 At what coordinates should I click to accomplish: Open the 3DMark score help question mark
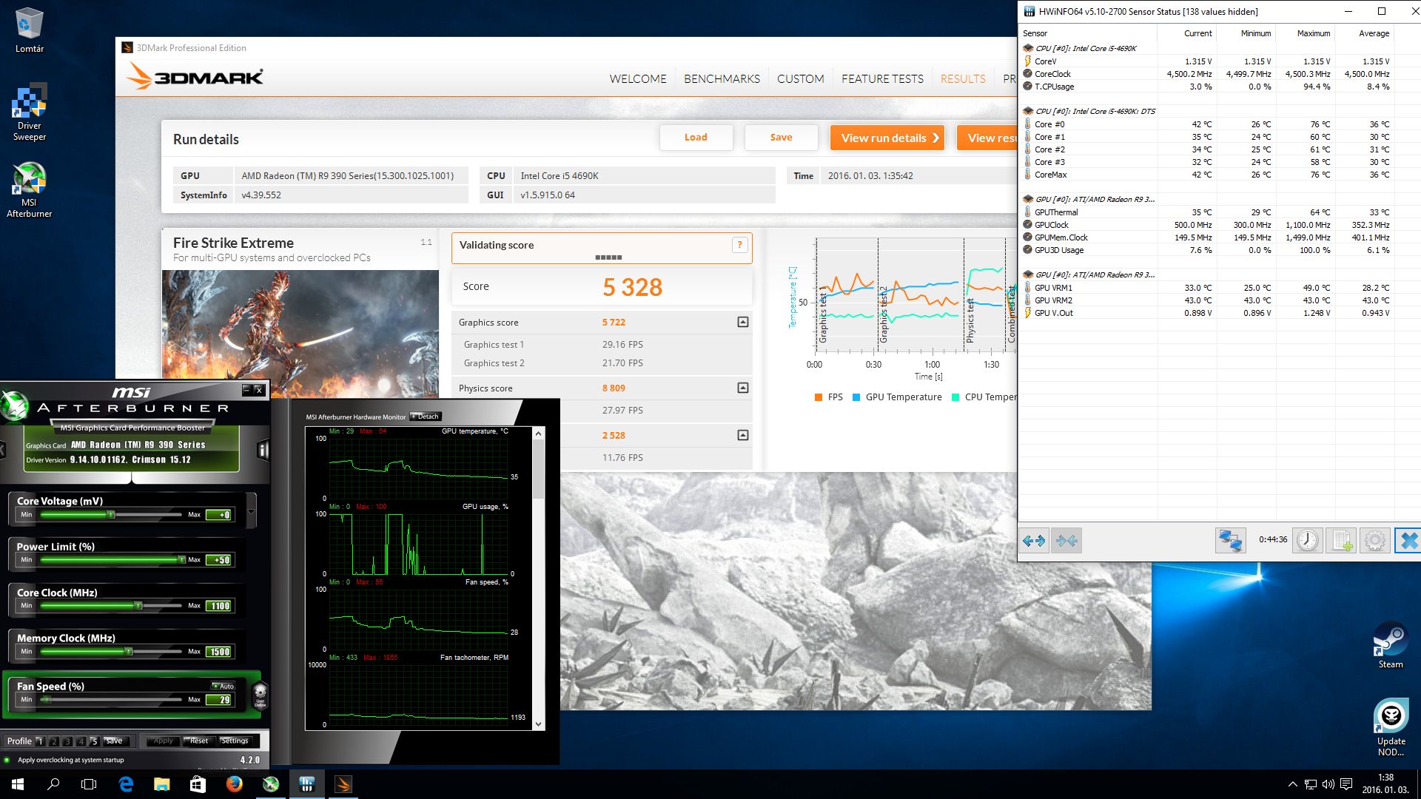point(739,245)
